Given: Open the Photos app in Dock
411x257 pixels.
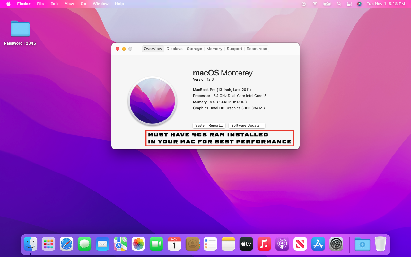Looking at the screenshot, I should [x=138, y=244].
